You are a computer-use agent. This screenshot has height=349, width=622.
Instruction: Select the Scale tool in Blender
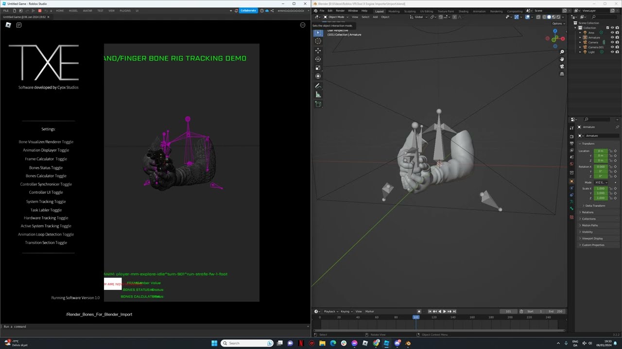(x=318, y=68)
